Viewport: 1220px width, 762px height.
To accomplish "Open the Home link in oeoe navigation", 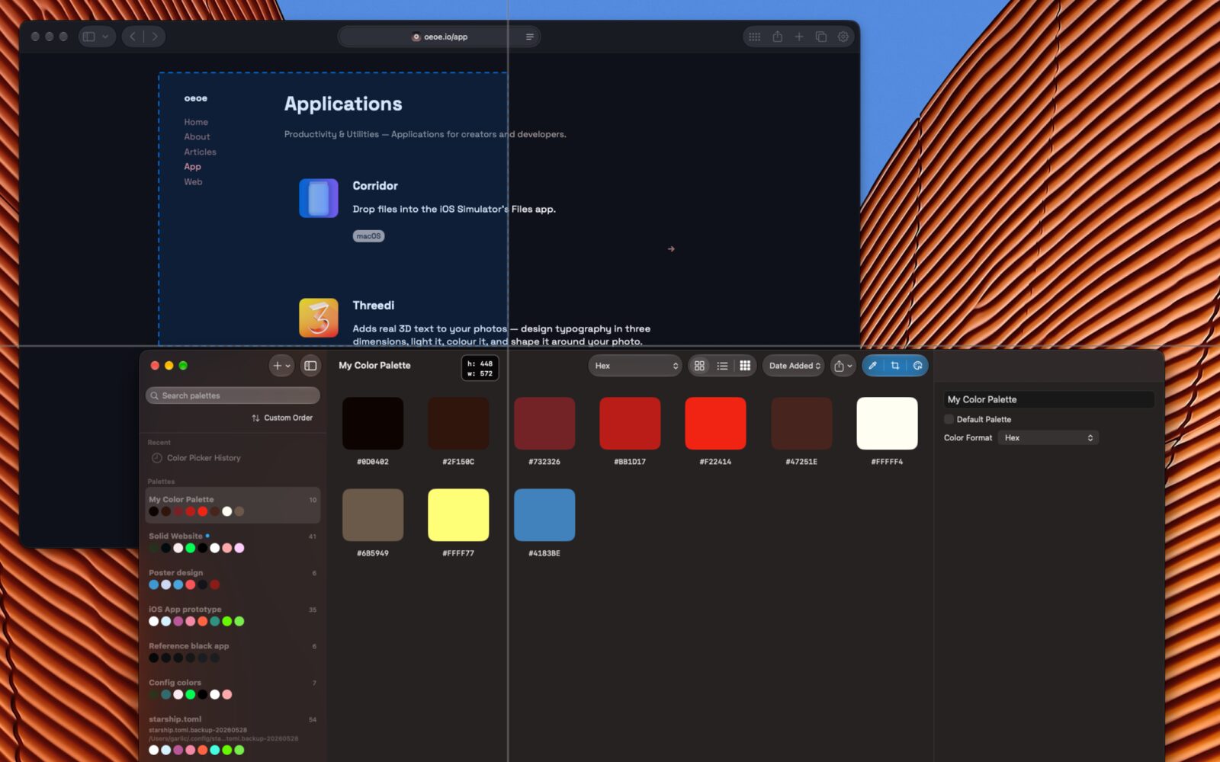I will [196, 122].
